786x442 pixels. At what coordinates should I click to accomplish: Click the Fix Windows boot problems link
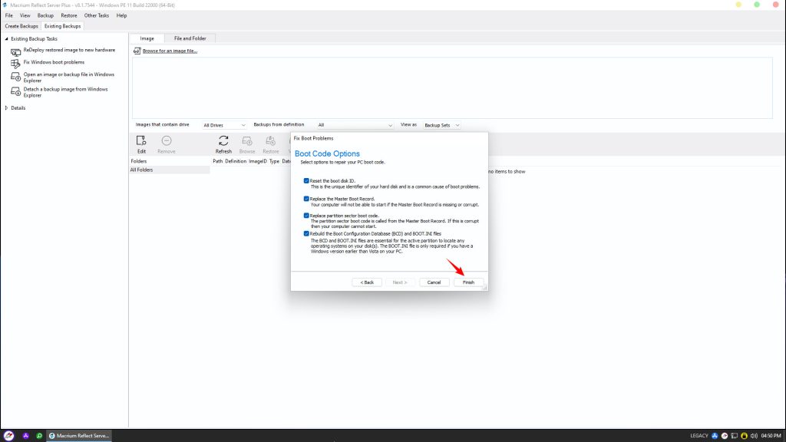[x=54, y=63]
